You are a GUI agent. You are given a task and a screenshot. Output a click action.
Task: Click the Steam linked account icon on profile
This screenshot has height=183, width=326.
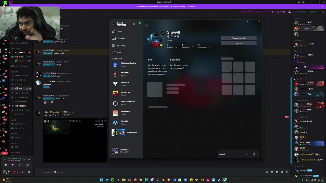pyautogui.click(x=168, y=37)
